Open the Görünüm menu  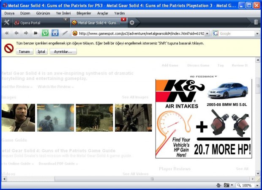[x=43, y=13]
